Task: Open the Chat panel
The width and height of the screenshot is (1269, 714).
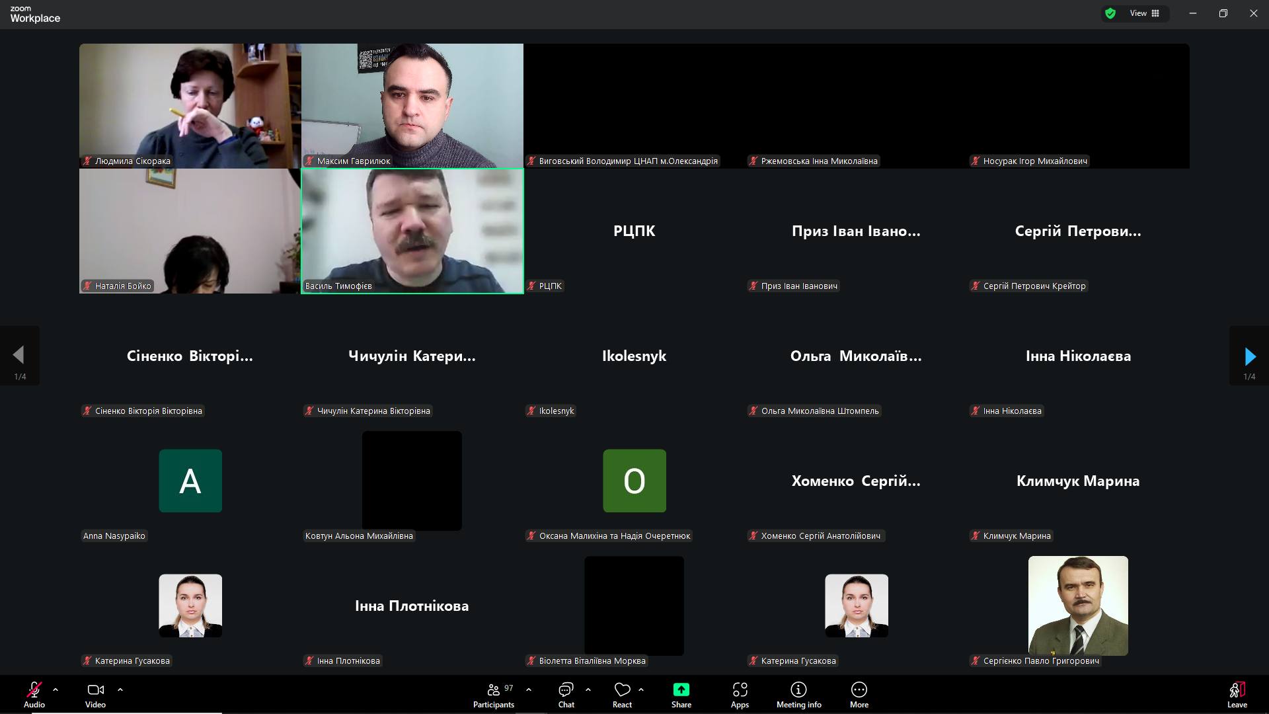Action: click(x=566, y=695)
